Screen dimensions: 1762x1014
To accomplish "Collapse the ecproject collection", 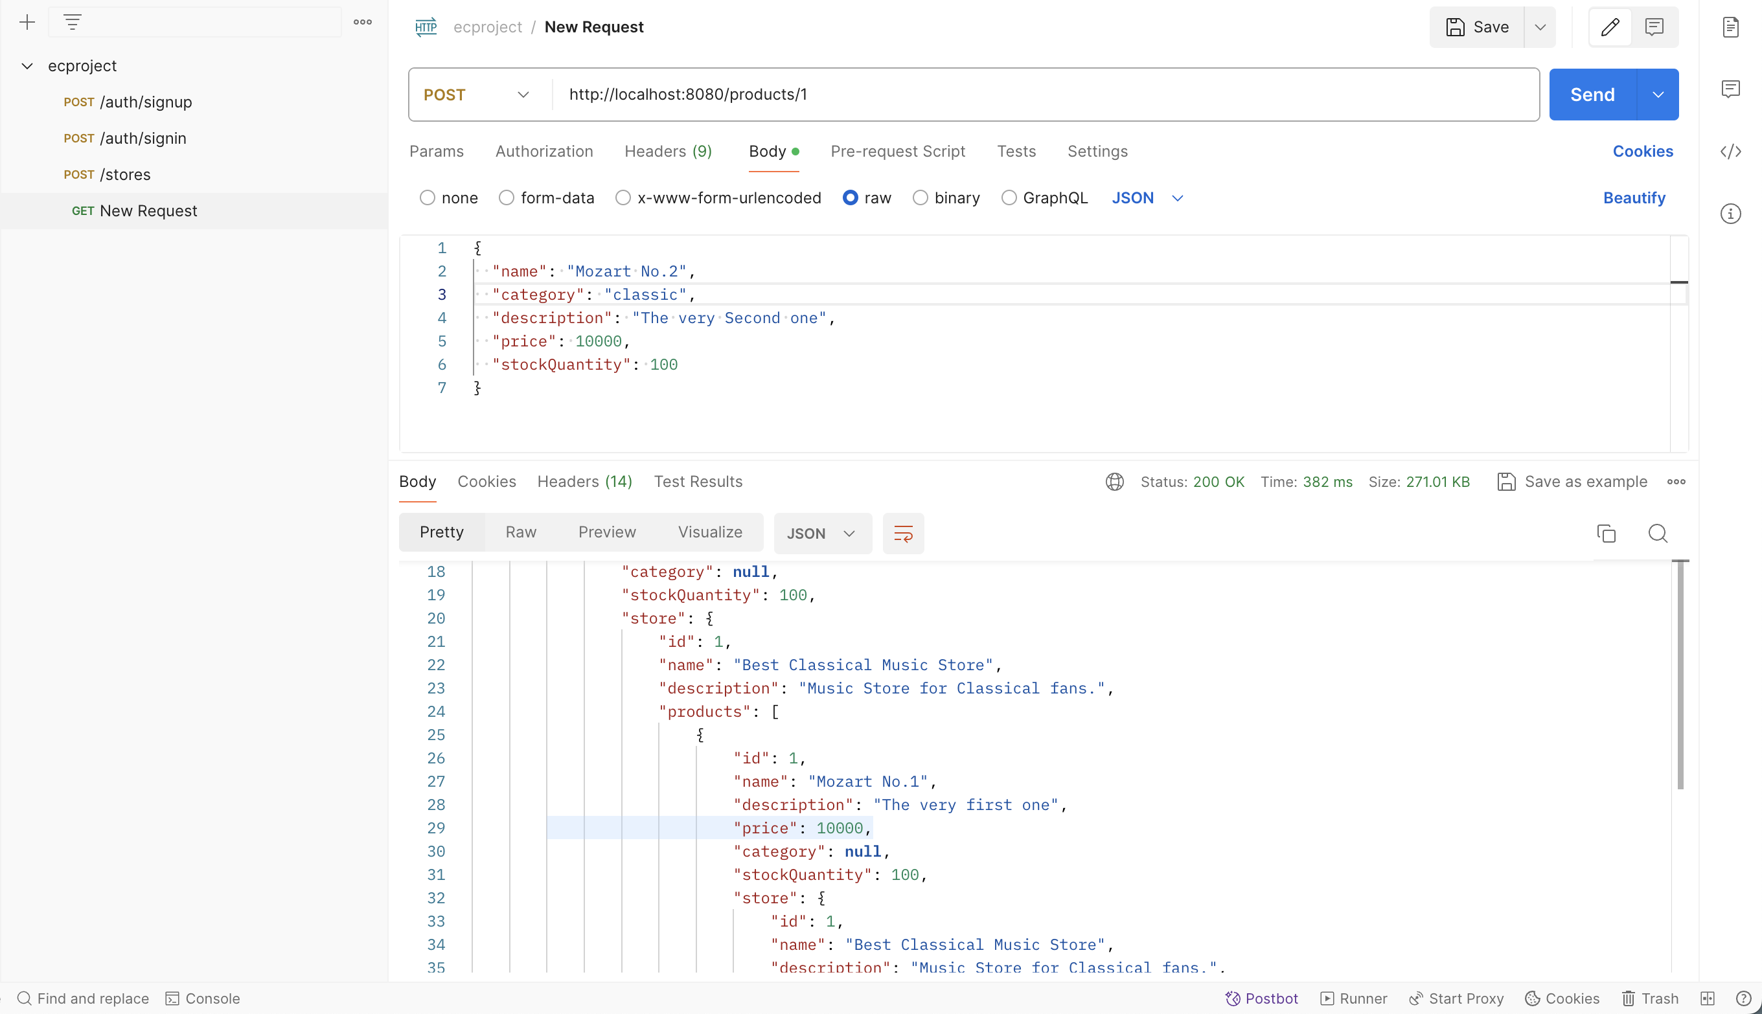I will point(27,66).
